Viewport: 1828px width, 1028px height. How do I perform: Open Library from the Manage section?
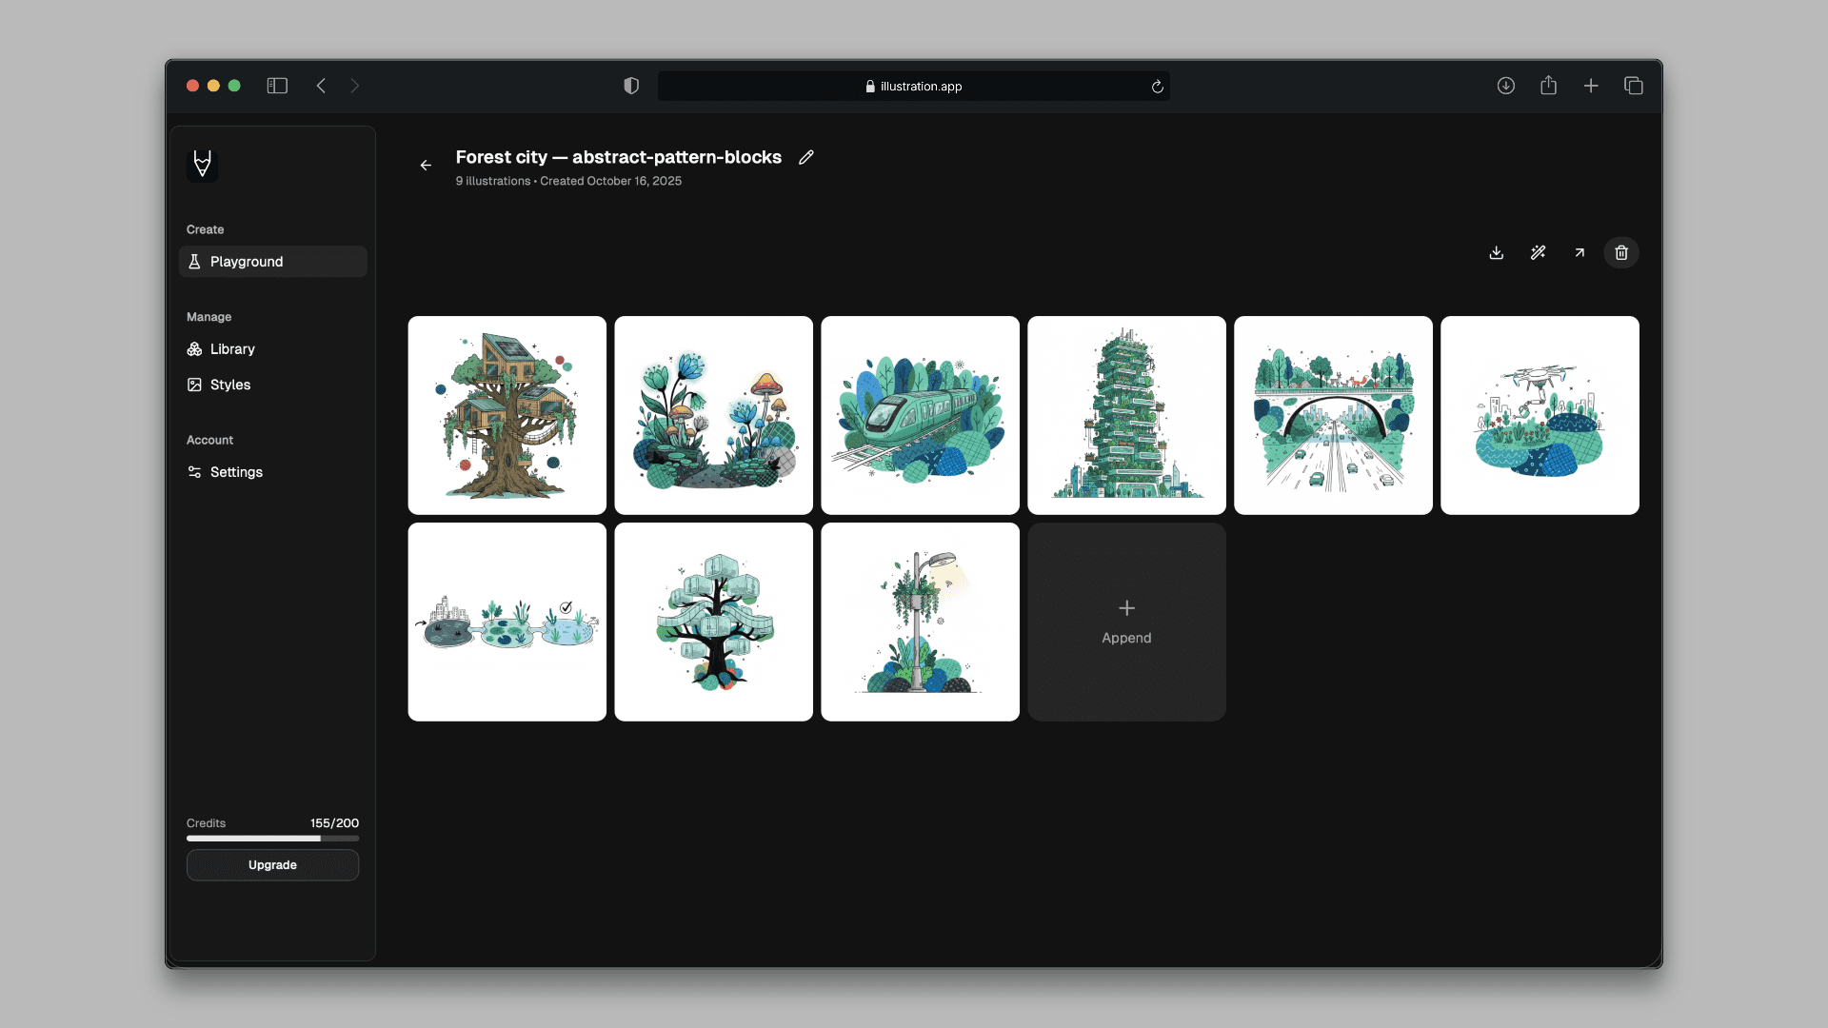coord(231,348)
